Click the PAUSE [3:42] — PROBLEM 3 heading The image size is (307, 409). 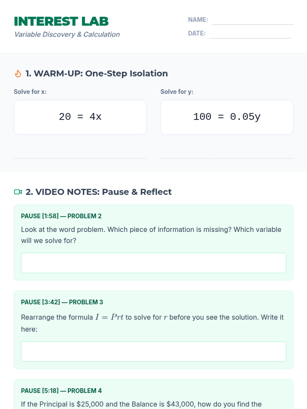(62, 302)
